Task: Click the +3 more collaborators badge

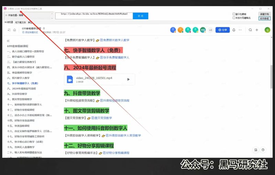Action: click(210, 30)
